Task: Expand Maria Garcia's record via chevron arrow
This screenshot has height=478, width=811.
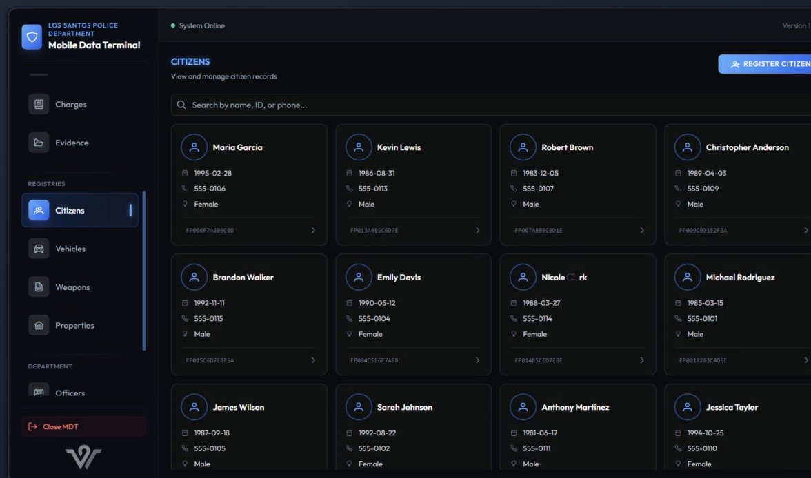Action: [x=313, y=231]
